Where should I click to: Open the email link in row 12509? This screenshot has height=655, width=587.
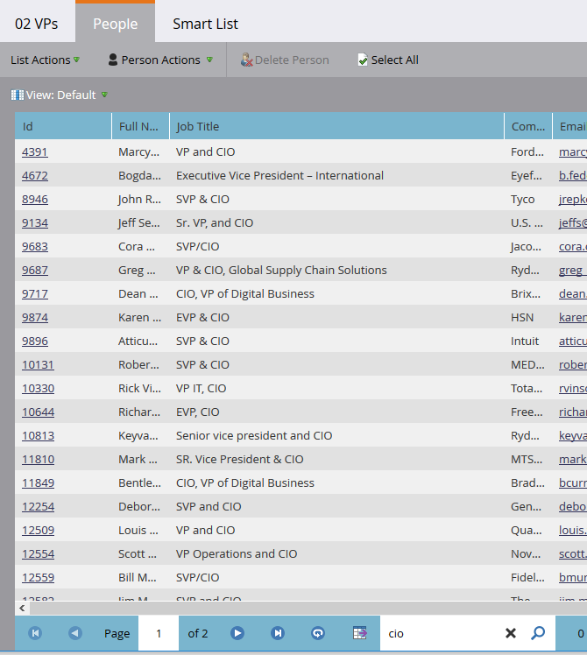coord(573,530)
